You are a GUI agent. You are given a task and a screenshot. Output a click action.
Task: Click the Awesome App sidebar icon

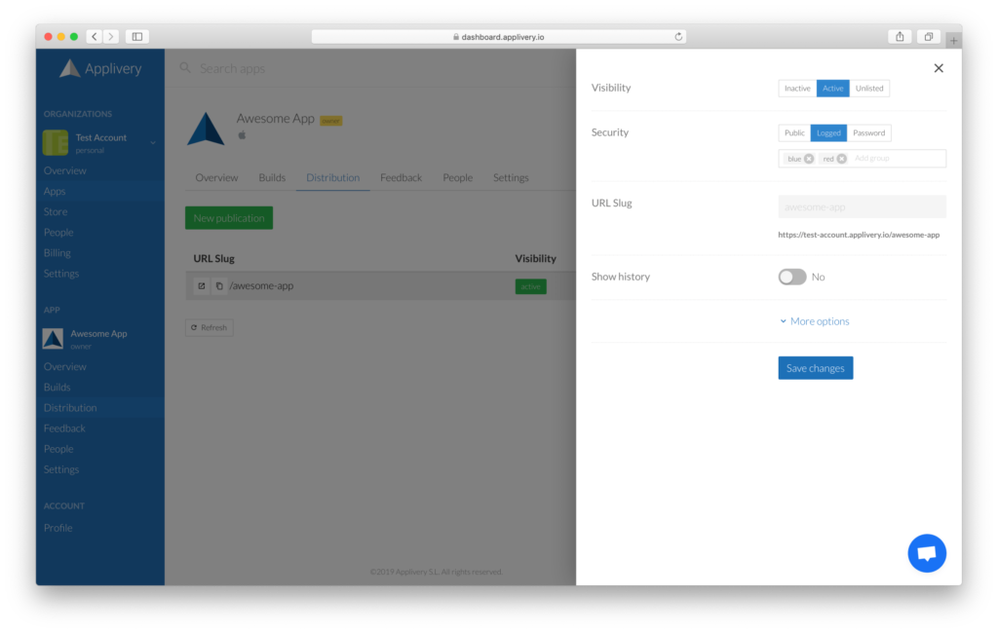(53, 339)
